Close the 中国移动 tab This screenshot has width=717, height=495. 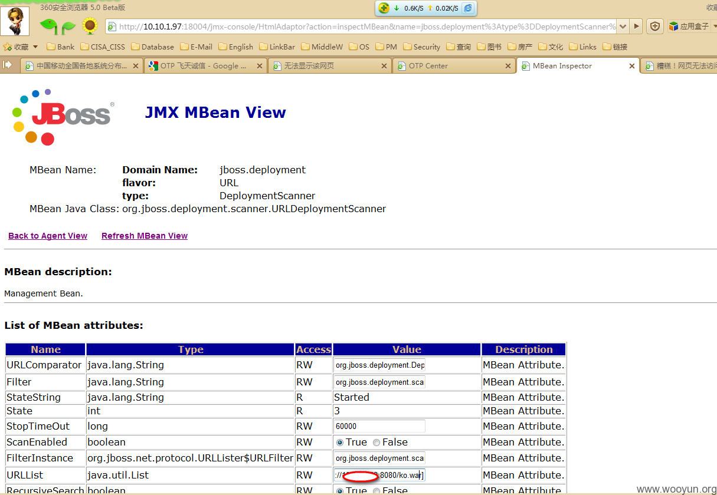pos(136,66)
